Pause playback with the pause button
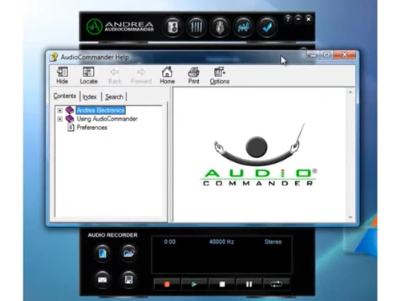The height and width of the screenshot is (301, 401). [249, 284]
